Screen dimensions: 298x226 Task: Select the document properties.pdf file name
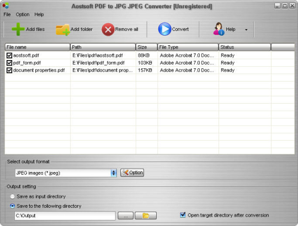pyautogui.click(x=39, y=70)
